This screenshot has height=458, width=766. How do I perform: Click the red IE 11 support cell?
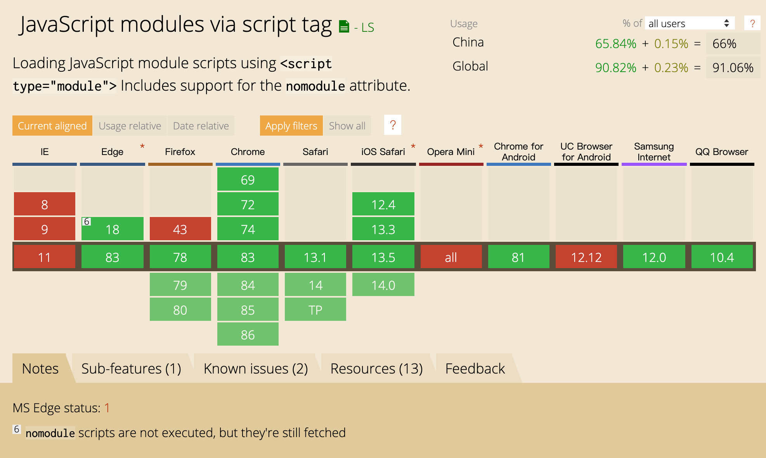pos(45,257)
